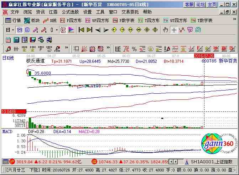
Task: Click the 35.6000 price annotation
Action: [x=43, y=73]
